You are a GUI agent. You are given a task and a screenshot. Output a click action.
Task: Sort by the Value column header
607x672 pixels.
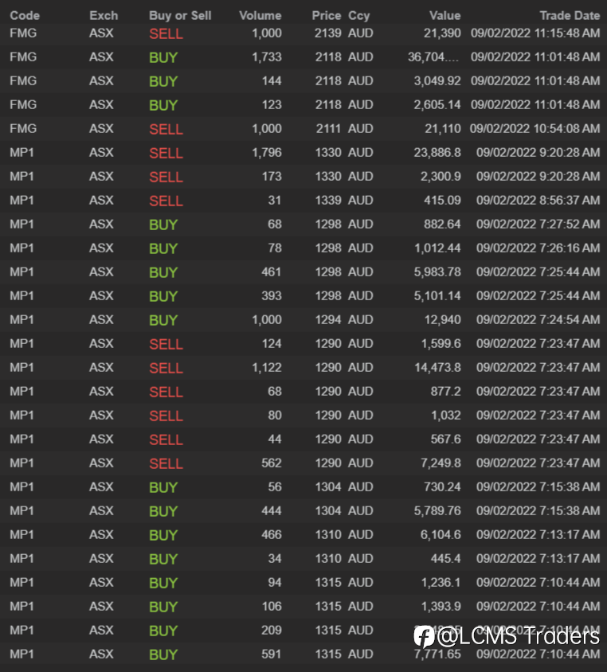tap(445, 15)
